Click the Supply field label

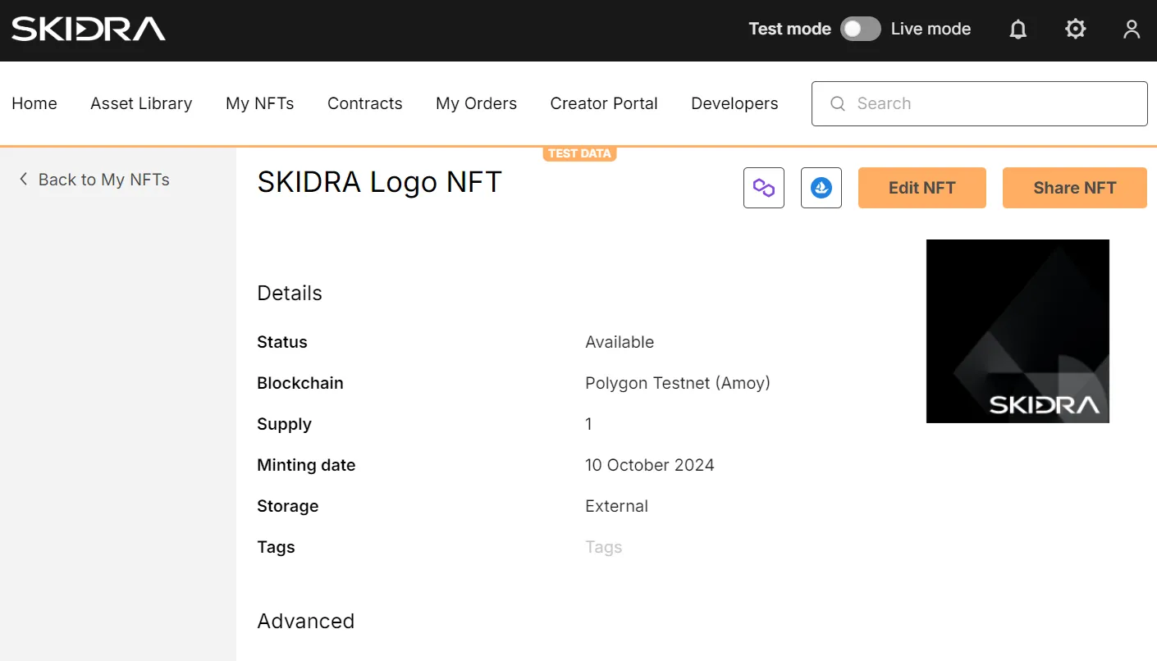284,424
